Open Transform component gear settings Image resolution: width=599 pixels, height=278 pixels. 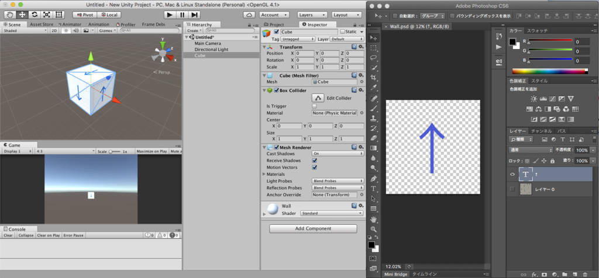click(x=361, y=47)
